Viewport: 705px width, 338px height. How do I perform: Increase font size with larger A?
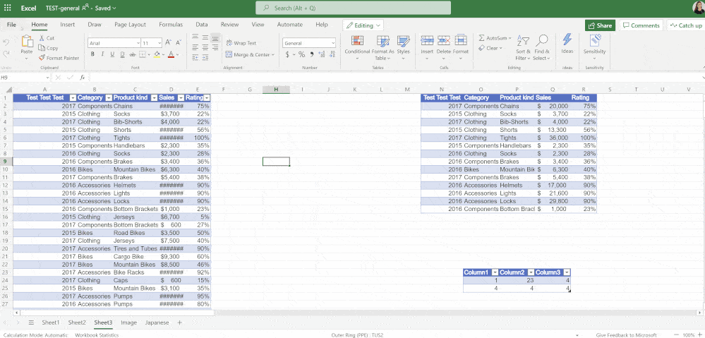169,43
